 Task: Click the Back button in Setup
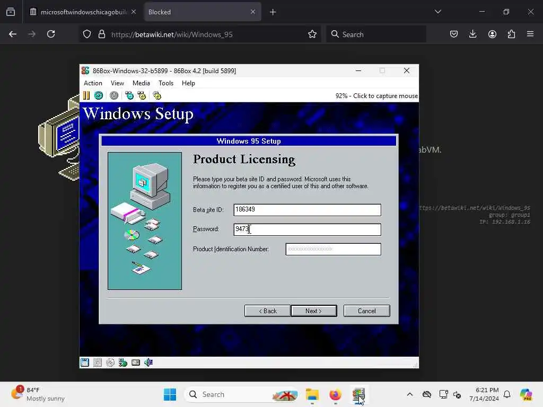click(x=267, y=311)
